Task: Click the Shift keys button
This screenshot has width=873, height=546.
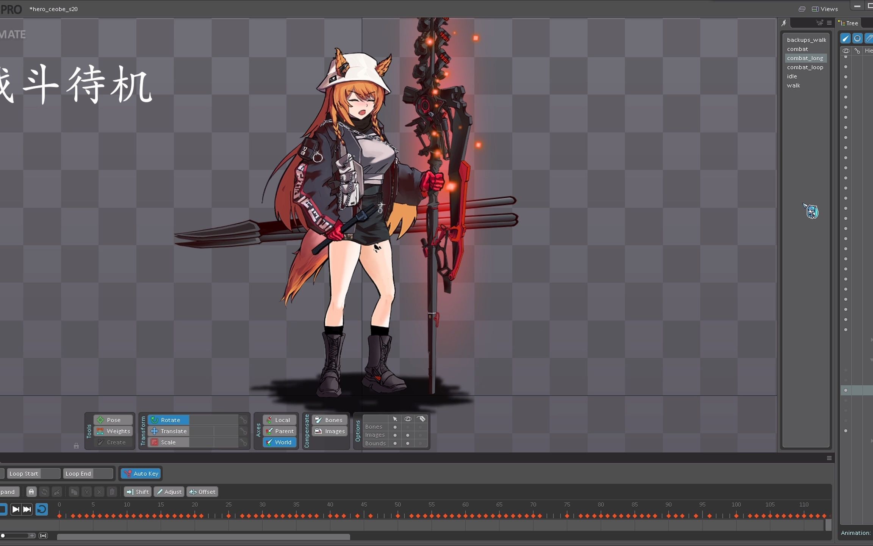Action: tap(138, 492)
